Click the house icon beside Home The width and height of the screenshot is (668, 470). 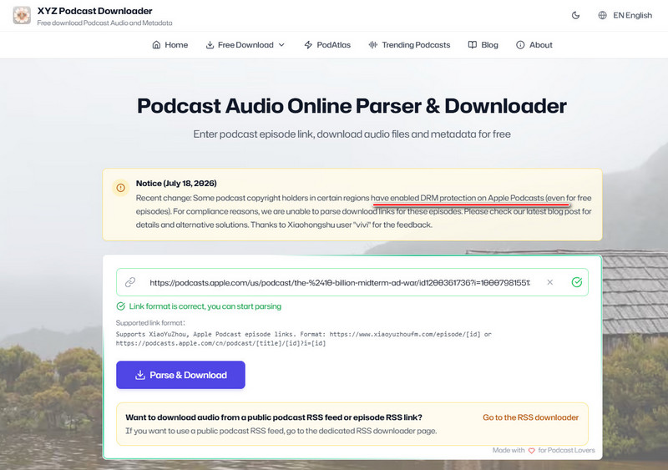(x=156, y=45)
